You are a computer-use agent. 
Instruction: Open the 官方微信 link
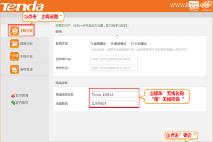pos(22,103)
